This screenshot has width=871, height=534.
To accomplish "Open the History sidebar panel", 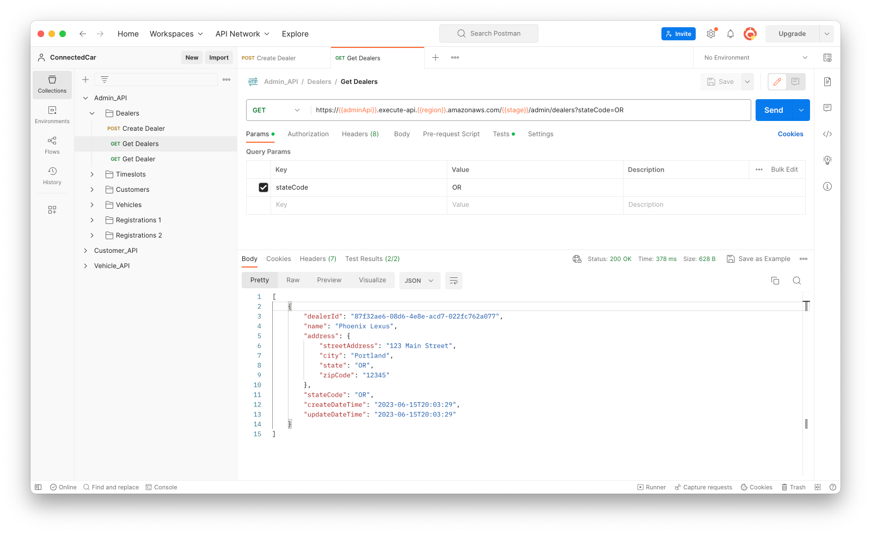I will tap(52, 176).
